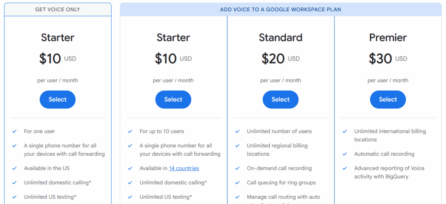Viewport: 446px width, 204px height.
Task: Select the voice-only Starter plan
Action: click(57, 100)
